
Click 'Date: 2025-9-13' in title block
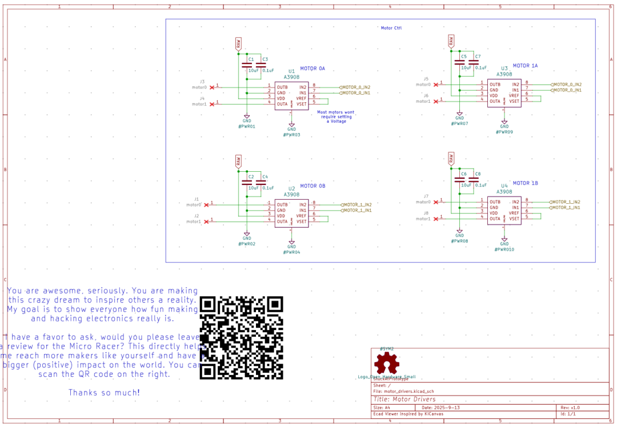point(440,408)
